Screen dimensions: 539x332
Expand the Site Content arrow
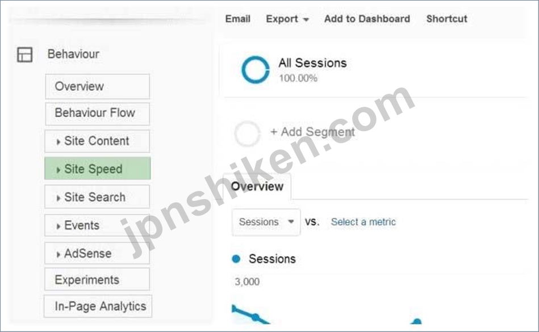[x=58, y=141]
